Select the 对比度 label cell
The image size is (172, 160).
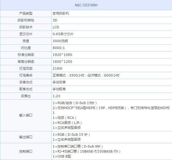[26, 48]
